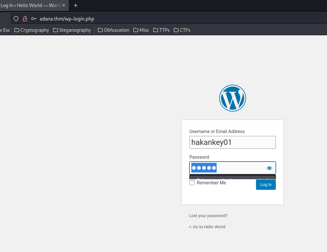The image size is (327, 252).
Task: Enable the Remember Me checkbox
Action: point(192,183)
